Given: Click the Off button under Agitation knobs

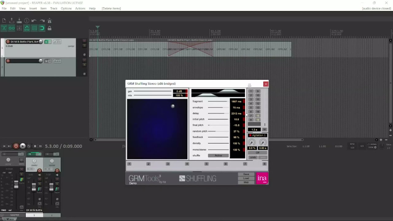Looking at the screenshot, I should click(258, 153).
